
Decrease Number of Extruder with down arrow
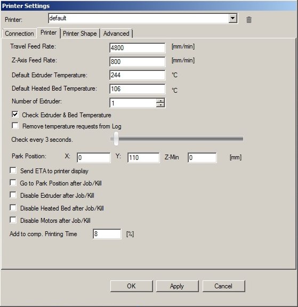click(x=160, y=105)
